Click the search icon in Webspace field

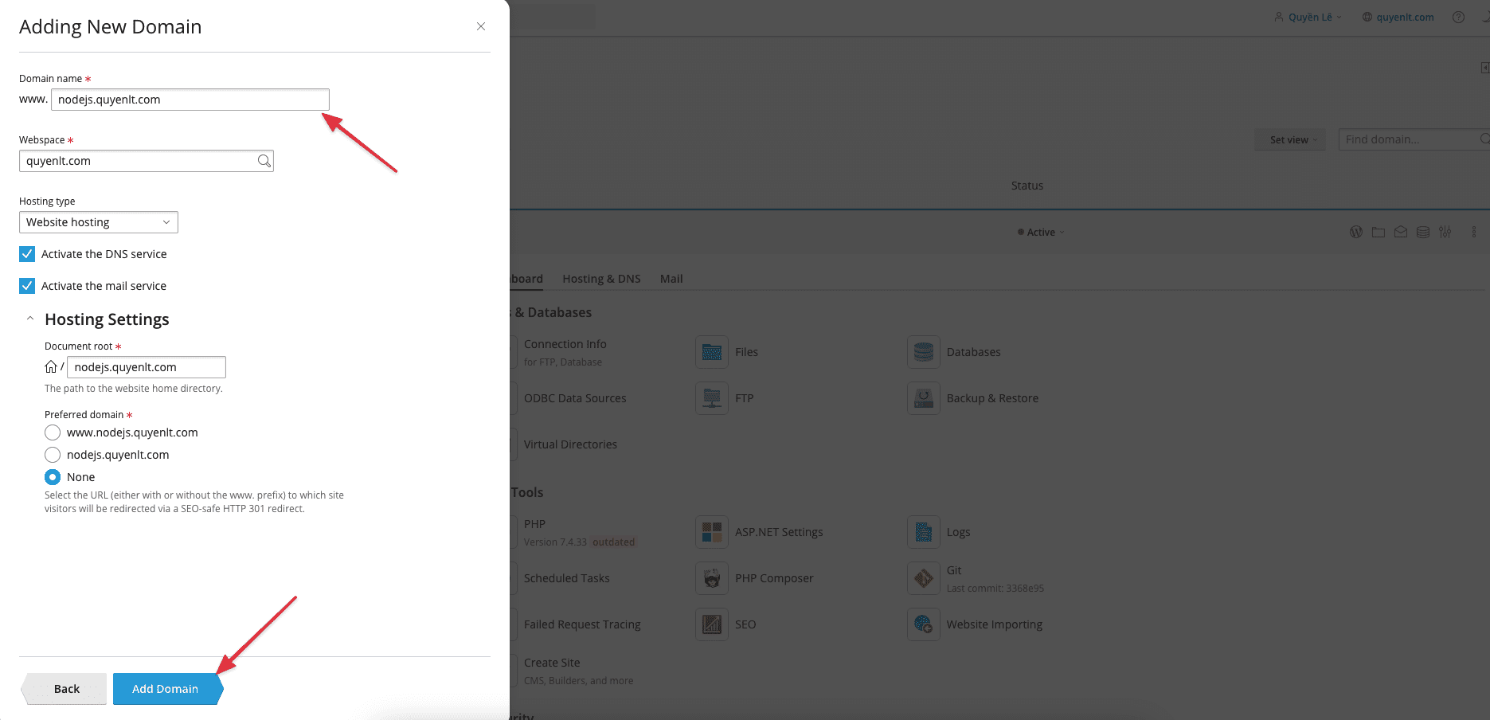[264, 161]
